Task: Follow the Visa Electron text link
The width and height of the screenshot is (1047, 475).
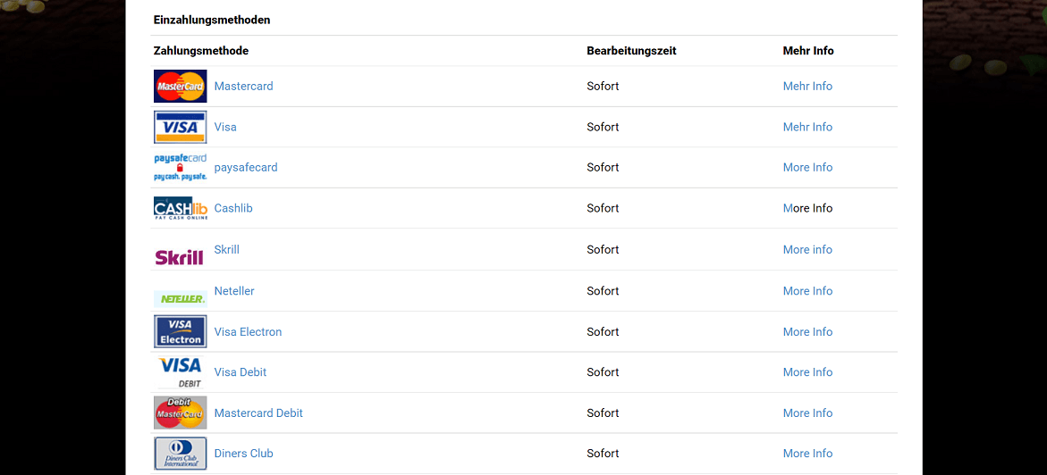Action: (x=248, y=332)
